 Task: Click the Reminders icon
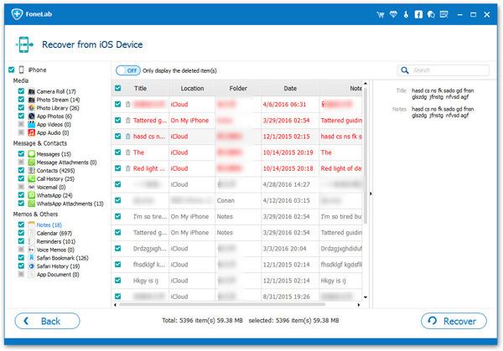click(32, 241)
